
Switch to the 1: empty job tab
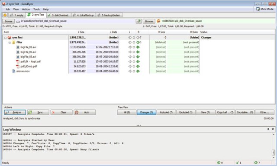coord(17,15)
